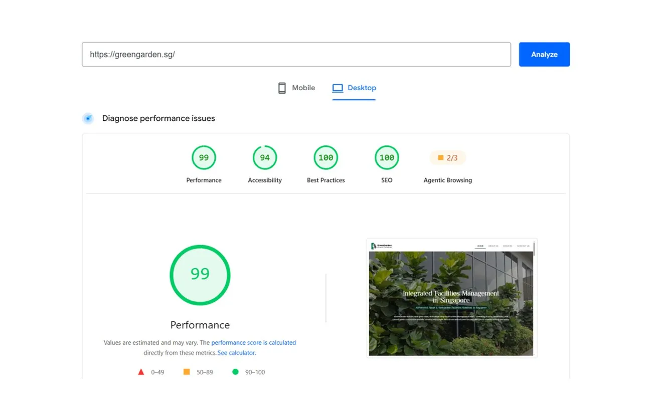Click the Performance label under small gauge
The height and width of the screenshot is (414, 652).
(x=204, y=180)
